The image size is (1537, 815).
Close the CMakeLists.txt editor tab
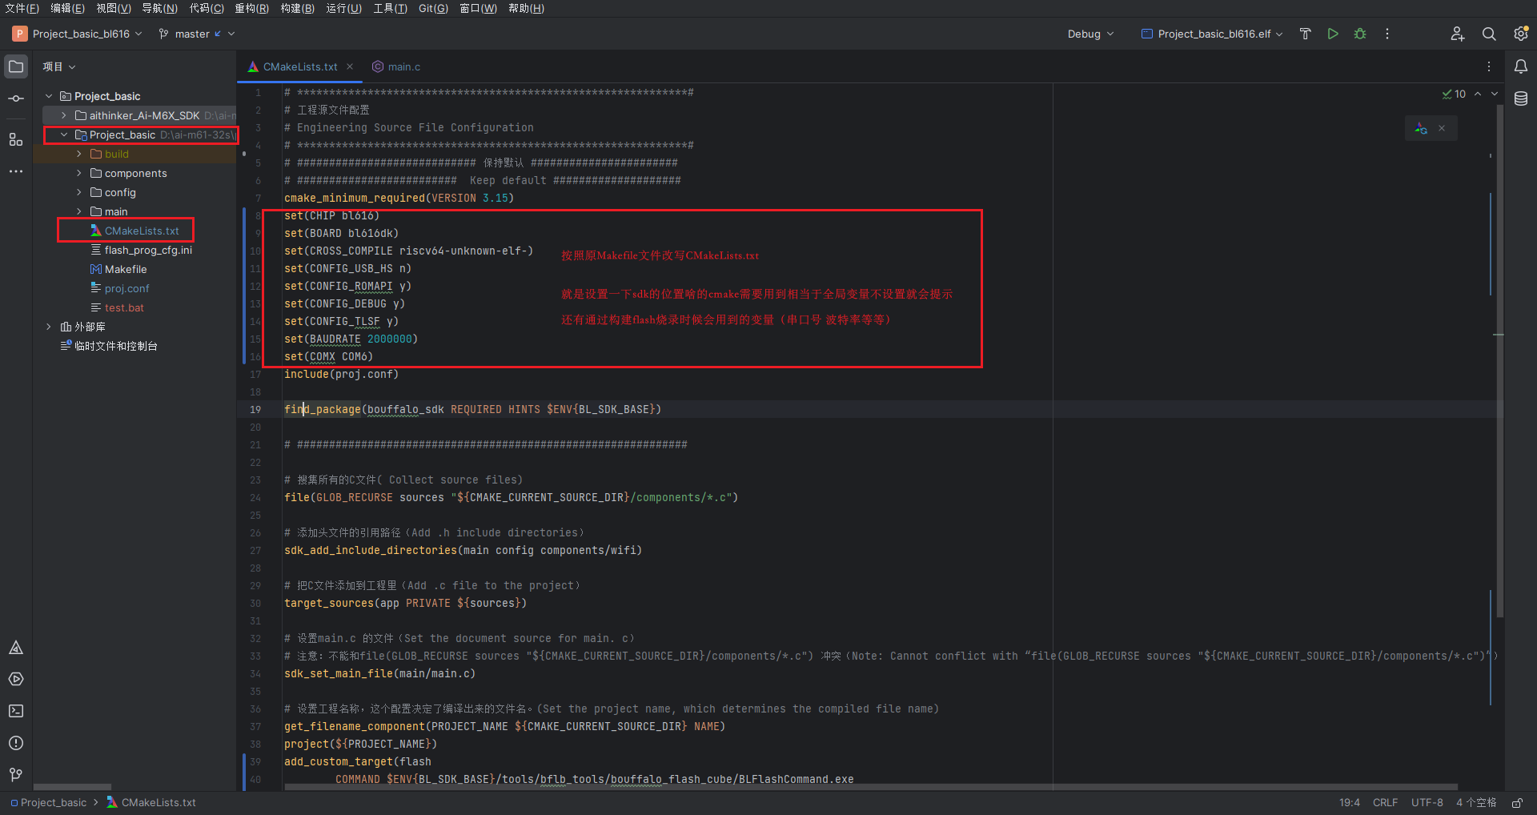point(350,66)
